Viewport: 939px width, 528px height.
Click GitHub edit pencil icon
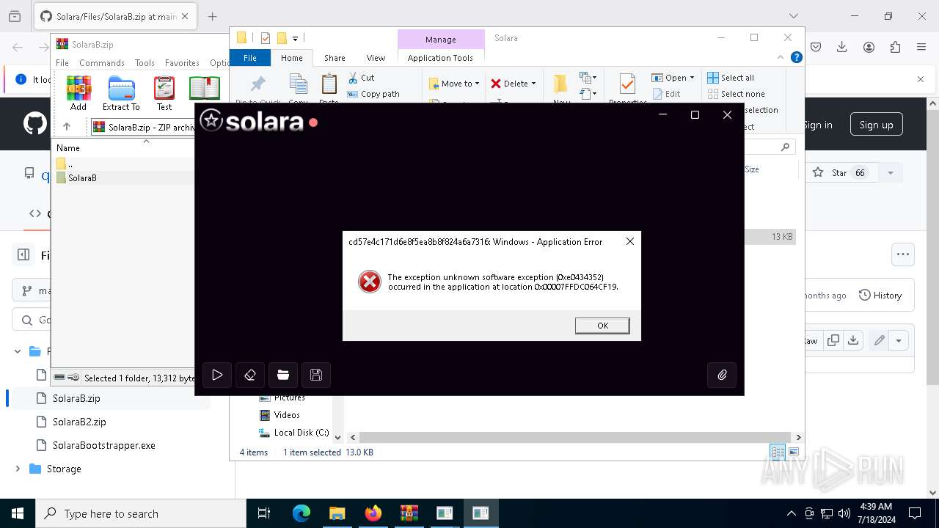(879, 340)
